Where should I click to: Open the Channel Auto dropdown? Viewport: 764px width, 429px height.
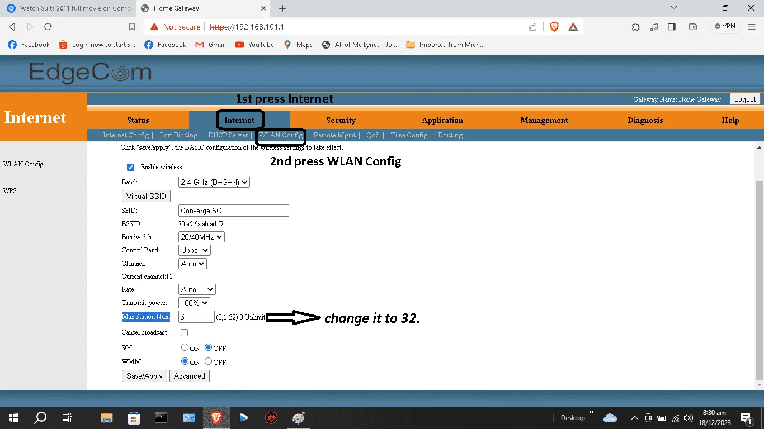click(x=193, y=264)
